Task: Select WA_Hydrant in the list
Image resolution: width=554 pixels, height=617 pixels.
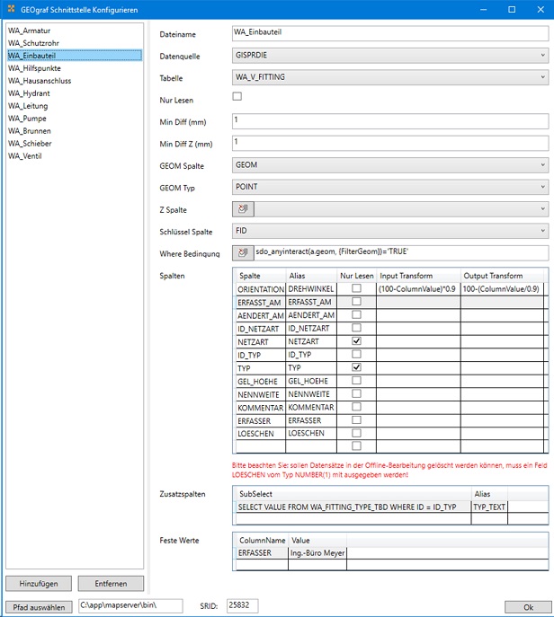Action: click(31, 93)
